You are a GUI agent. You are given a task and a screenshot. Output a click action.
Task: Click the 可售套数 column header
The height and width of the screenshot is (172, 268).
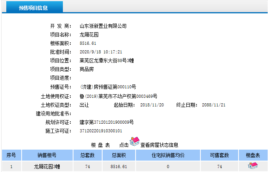coord(220,155)
